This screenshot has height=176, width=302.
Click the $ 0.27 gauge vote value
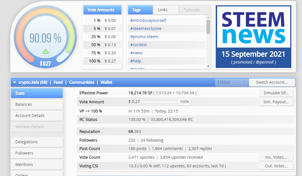pos(45,64)
